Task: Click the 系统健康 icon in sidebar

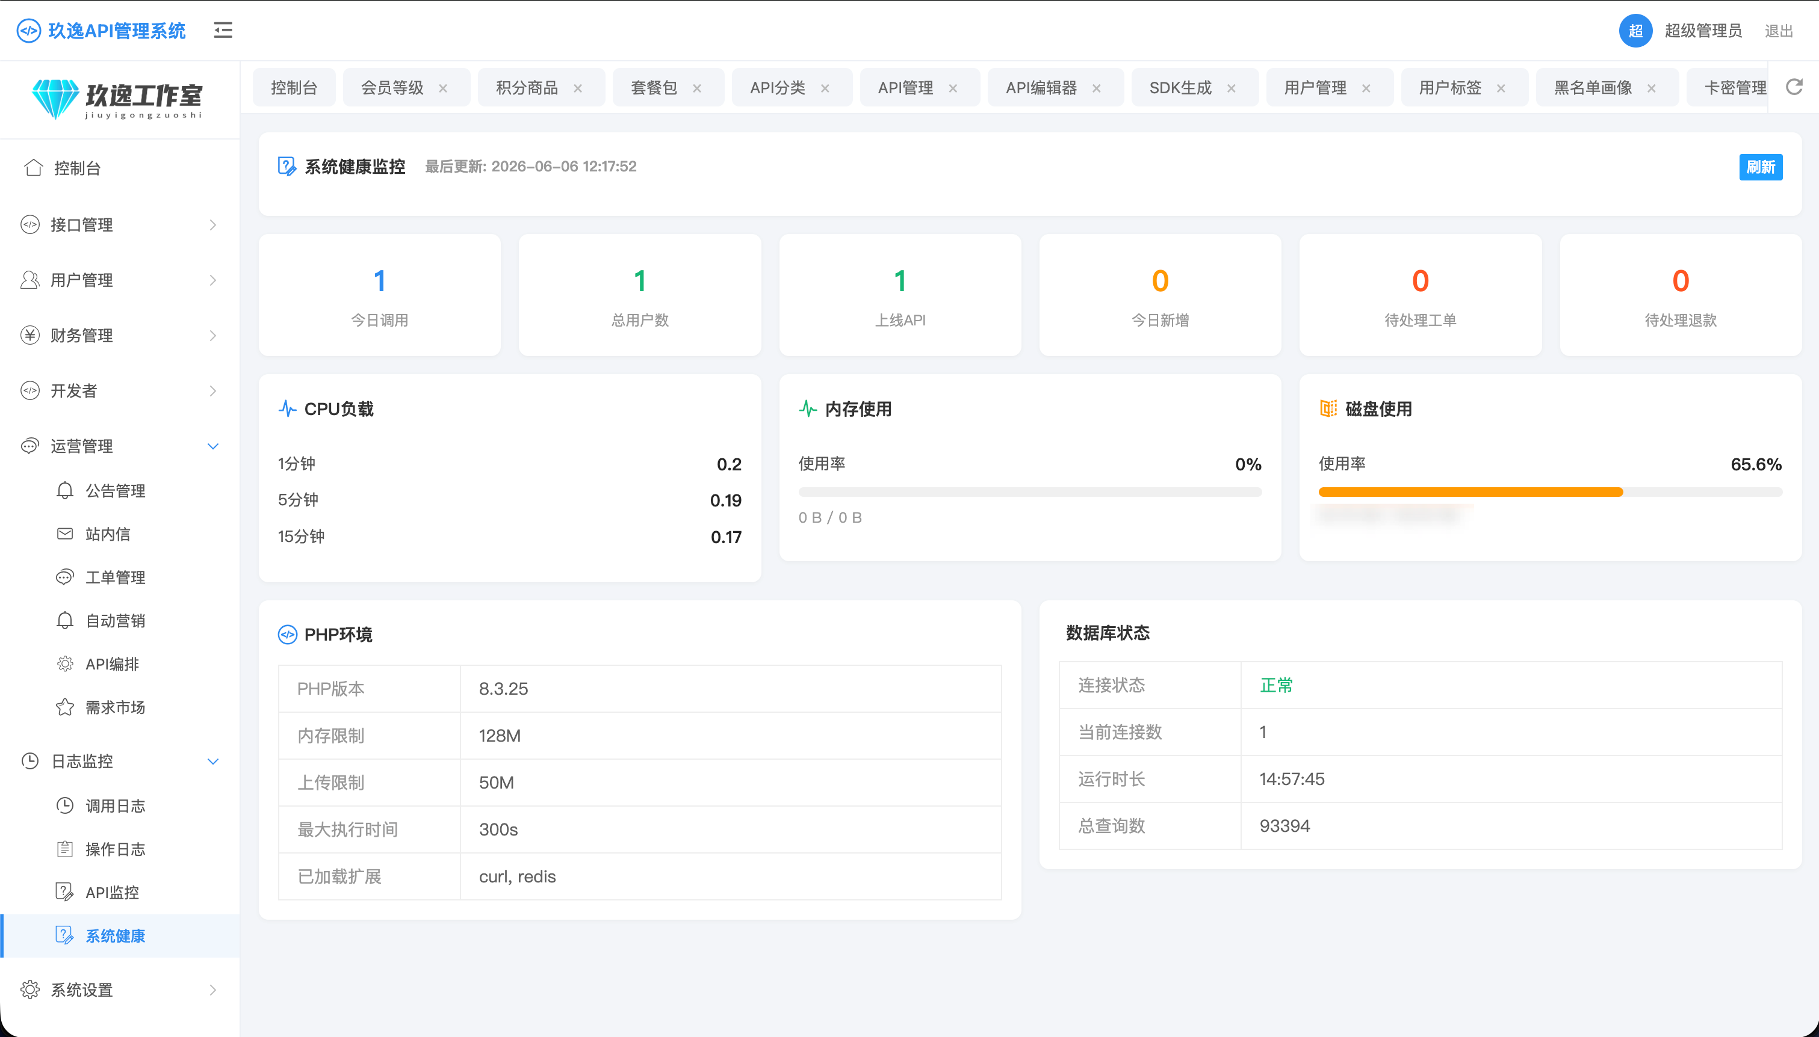Action: coord(65,935)
